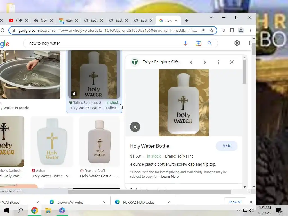Open Chrome media controls icon
Screen dimensions: 288x216
(223, 30)
